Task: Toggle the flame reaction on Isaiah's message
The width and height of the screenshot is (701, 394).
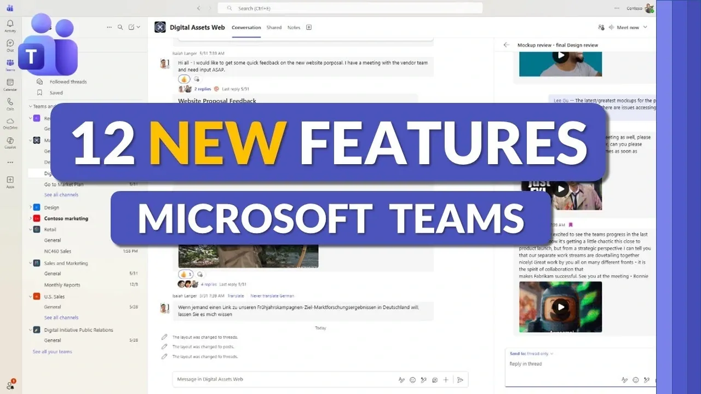Action: (185, 79)
